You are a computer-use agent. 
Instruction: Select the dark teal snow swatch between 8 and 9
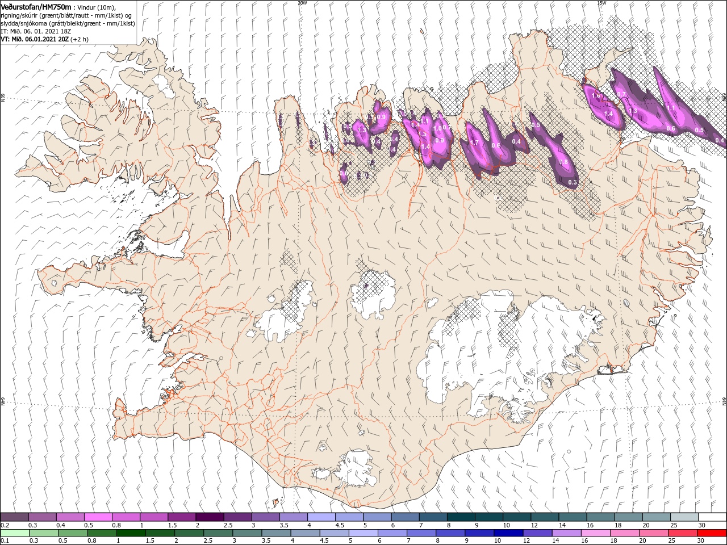461,517
